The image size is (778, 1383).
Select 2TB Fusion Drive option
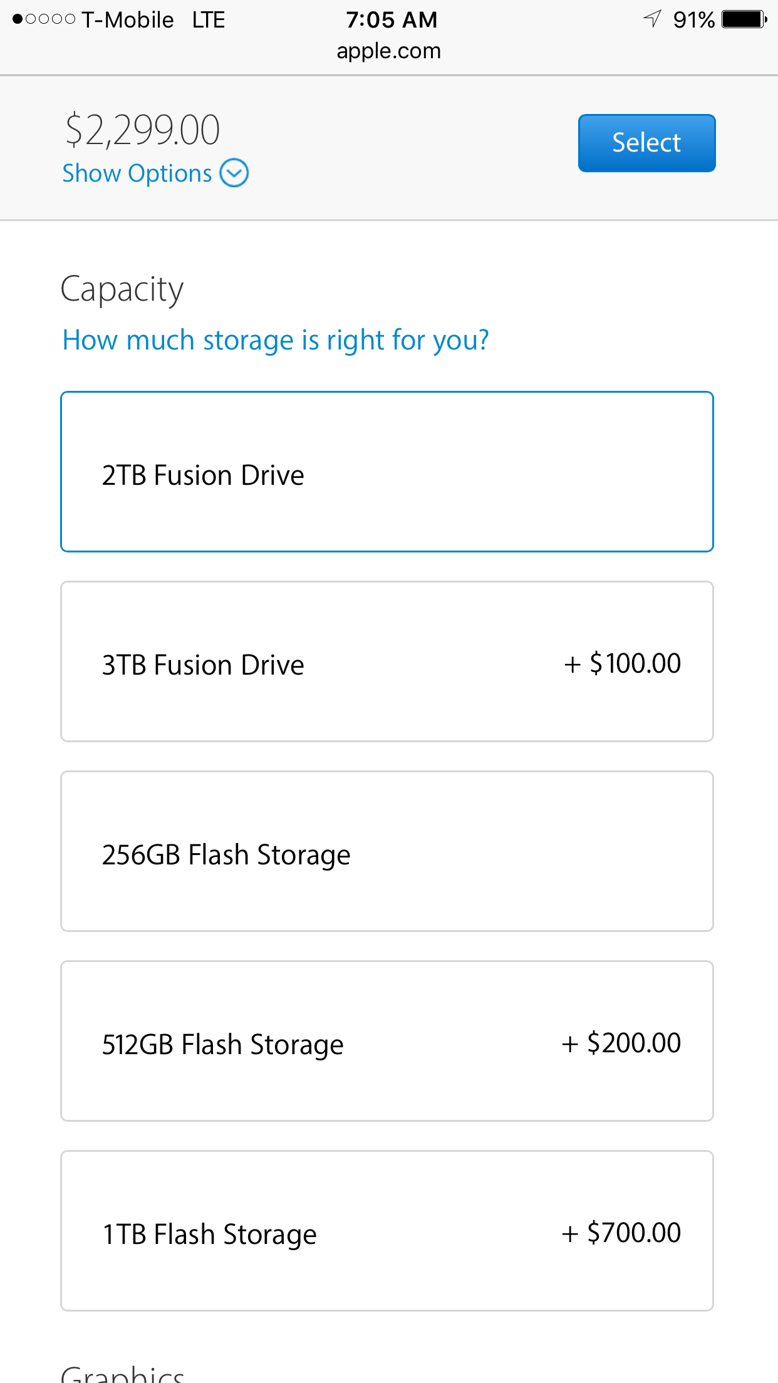coord(387,472)
